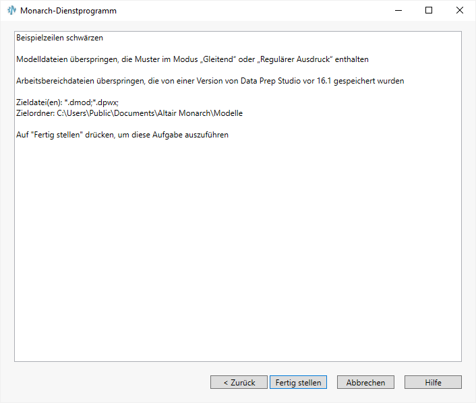Minimize the Monarch-Dienstprogramm window
The width and height of the screenshot is (476, 403).
[398, 10]
